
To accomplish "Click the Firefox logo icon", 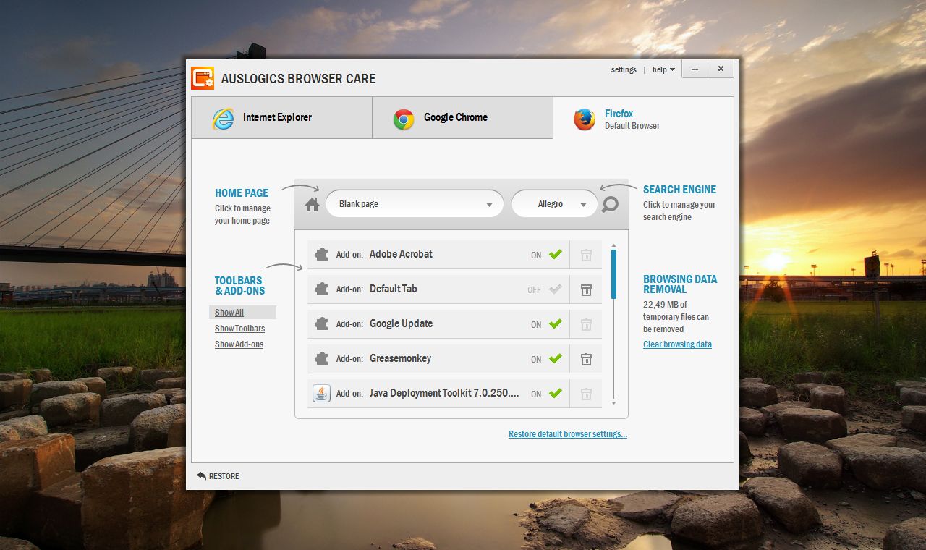I will click(x=585, y=119).
